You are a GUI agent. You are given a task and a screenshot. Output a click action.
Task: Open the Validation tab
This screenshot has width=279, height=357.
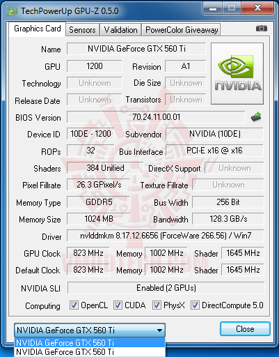(120, 30)
